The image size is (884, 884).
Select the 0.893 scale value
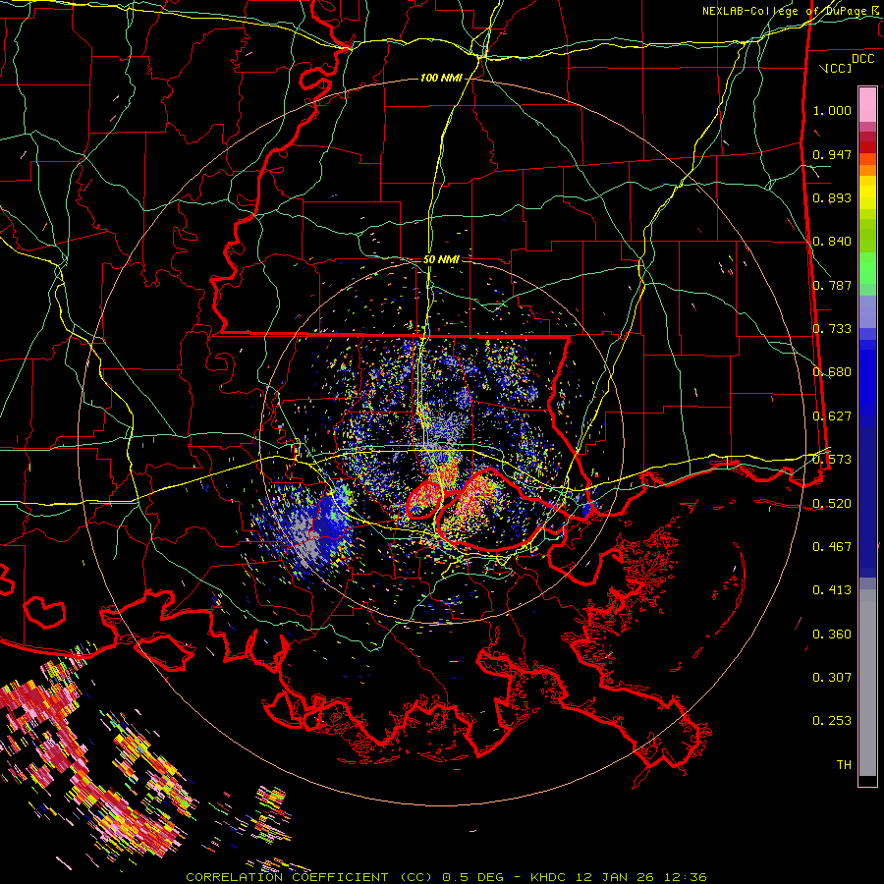click(832, 197)
